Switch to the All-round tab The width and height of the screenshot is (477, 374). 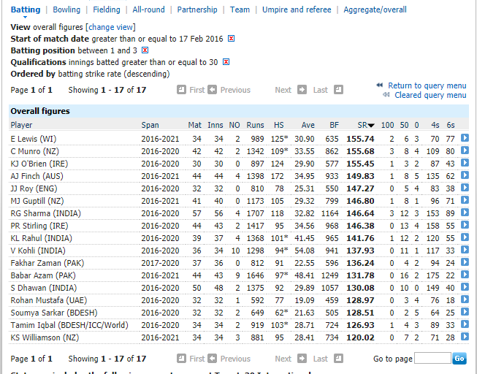click(148, 9)
